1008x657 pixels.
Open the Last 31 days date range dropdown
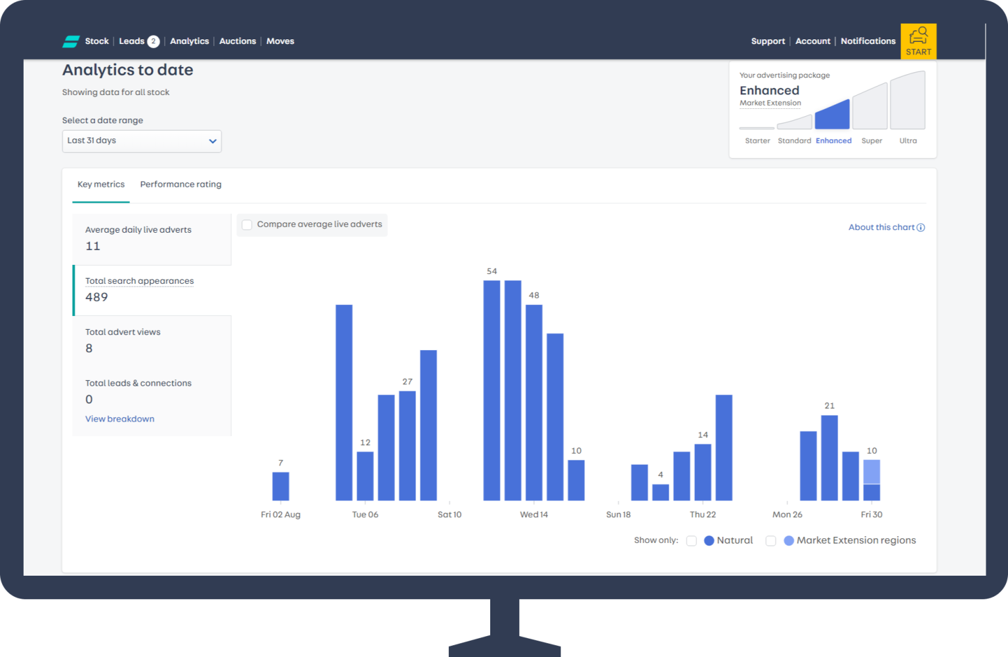(x=141, y=141)
